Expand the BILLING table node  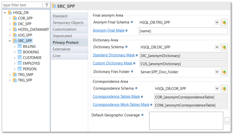click(15, 47)
